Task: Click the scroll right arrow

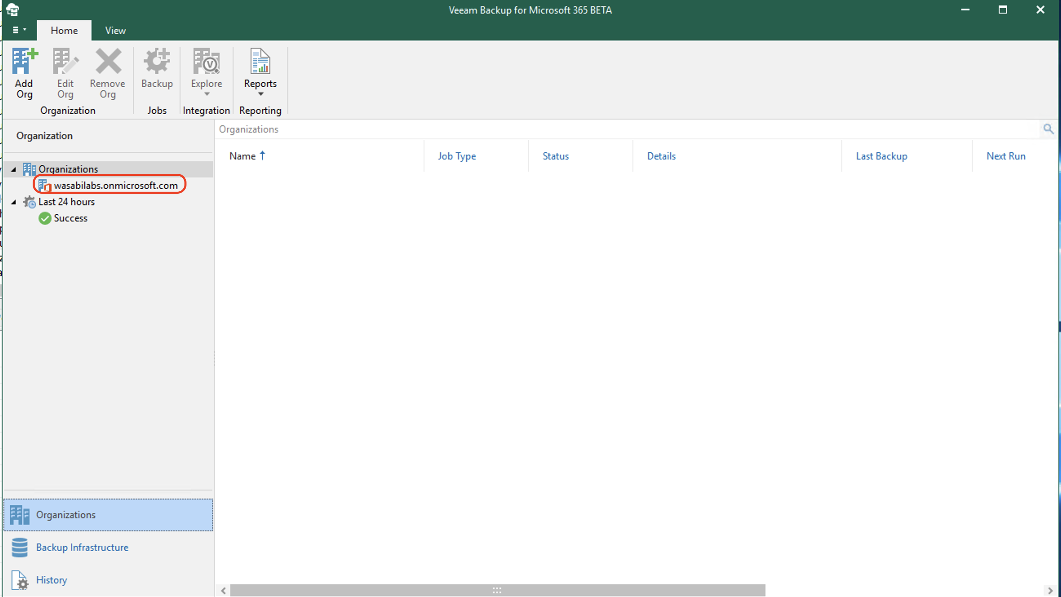Action: click(x=1050, y=590)
